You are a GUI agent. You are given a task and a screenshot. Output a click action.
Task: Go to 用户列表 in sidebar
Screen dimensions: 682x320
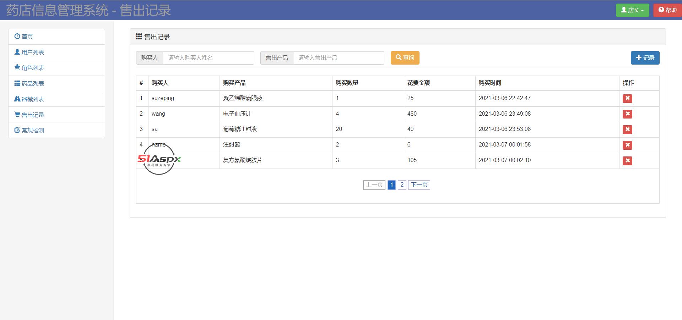click(x=33, y=52)
